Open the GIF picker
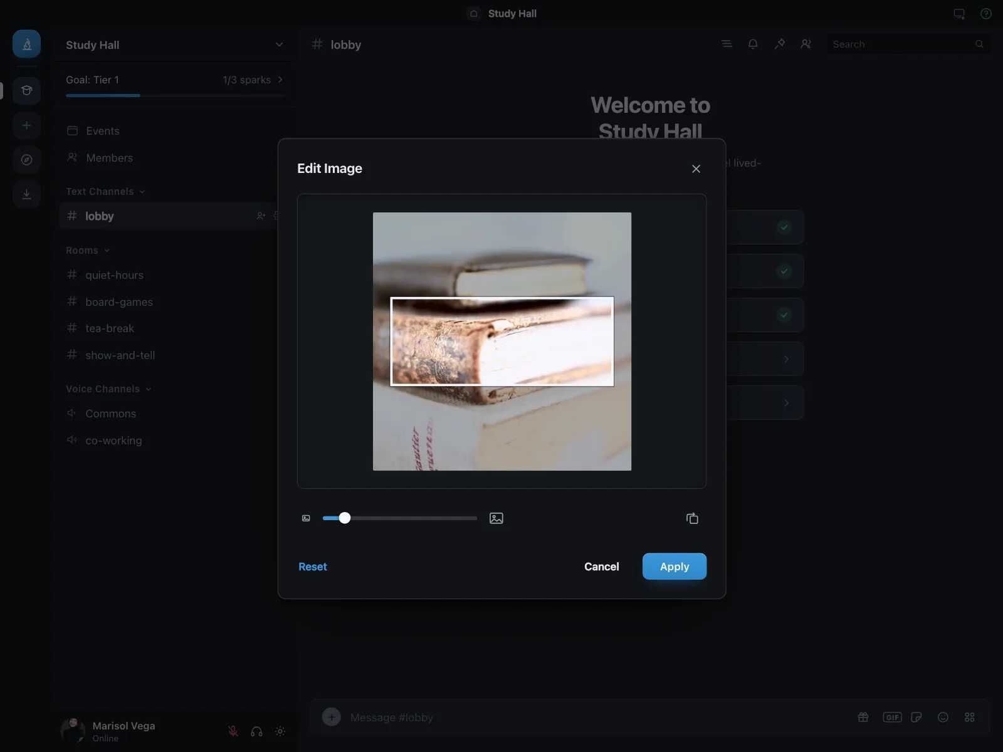 (892, 717)
